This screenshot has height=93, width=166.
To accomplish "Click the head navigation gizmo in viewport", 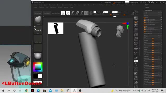I will [120, 31].
